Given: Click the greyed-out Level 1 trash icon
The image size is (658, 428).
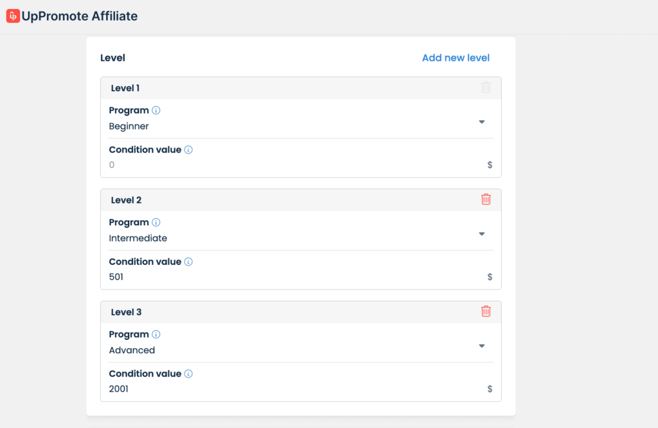Looking at the screenshot, I should 486,87.
